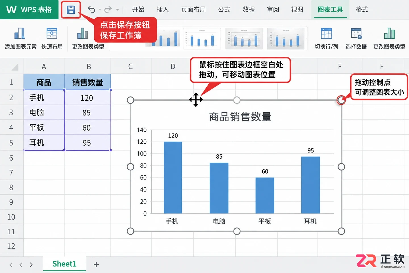Click chart title 商品销售数量
This screenshot has height=273, width=409.
(x=240, y=117)
